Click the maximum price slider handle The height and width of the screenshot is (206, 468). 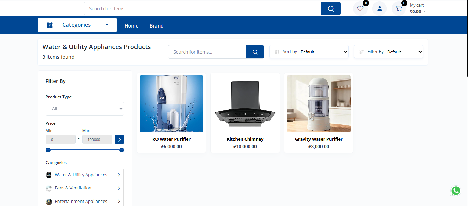pyautogui.click(x=121, y=150)
